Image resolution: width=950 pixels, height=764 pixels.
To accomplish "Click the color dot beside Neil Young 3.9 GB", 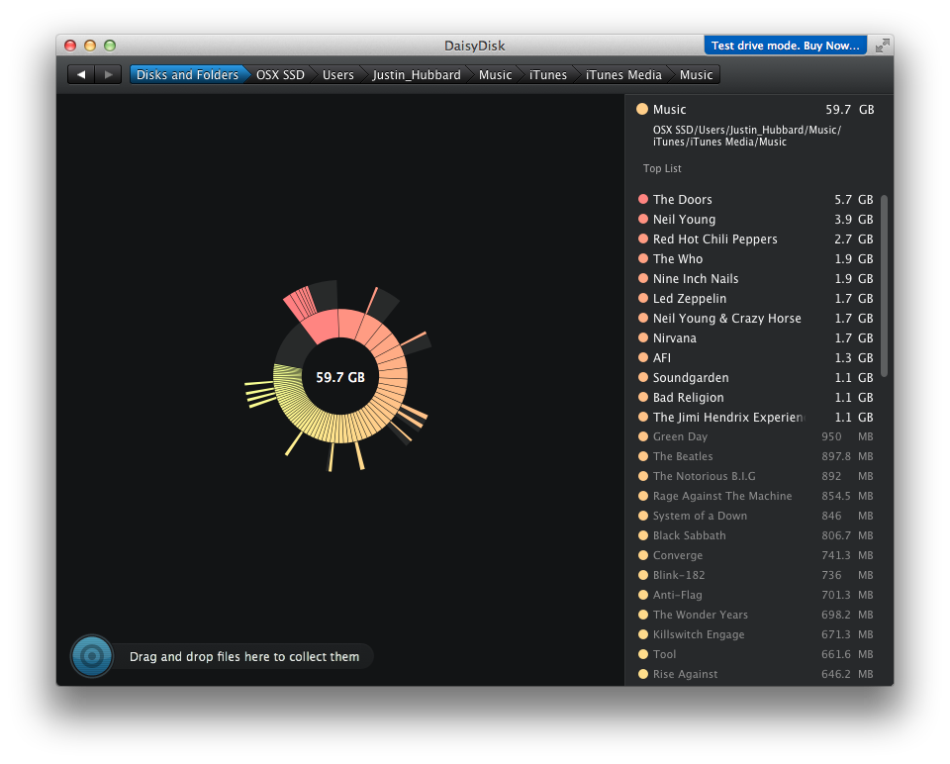I will [x=643, y=220].
